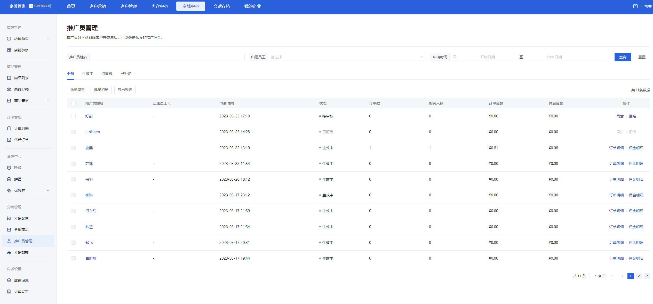Click the 订单列表 sidebar icon
This screenshot has width=653, height=304.
tap(9, 129)
